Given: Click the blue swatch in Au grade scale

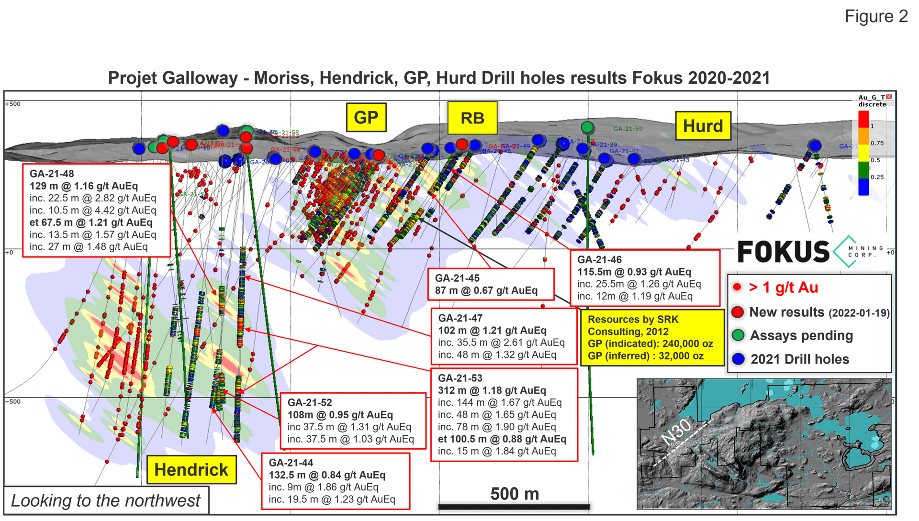Looking at the screenshot, I should point(863,187).
